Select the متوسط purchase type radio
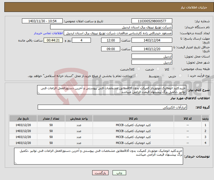 [x=163, y=75]
